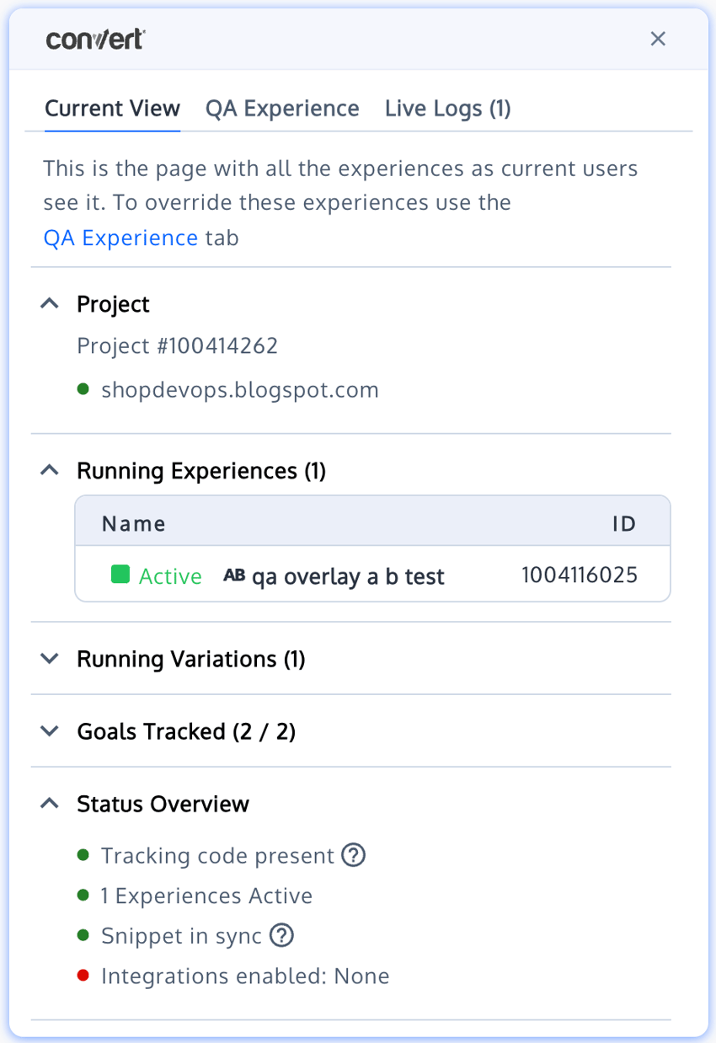Switch to the QA Experience tab
Image resolution: width=716 pixels, height=1043 pixels.
(281, 108)
